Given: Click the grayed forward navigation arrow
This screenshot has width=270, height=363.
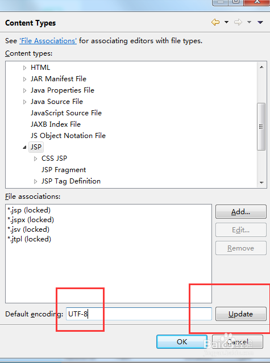Looking at the screenshot, I should click(238, 23).
